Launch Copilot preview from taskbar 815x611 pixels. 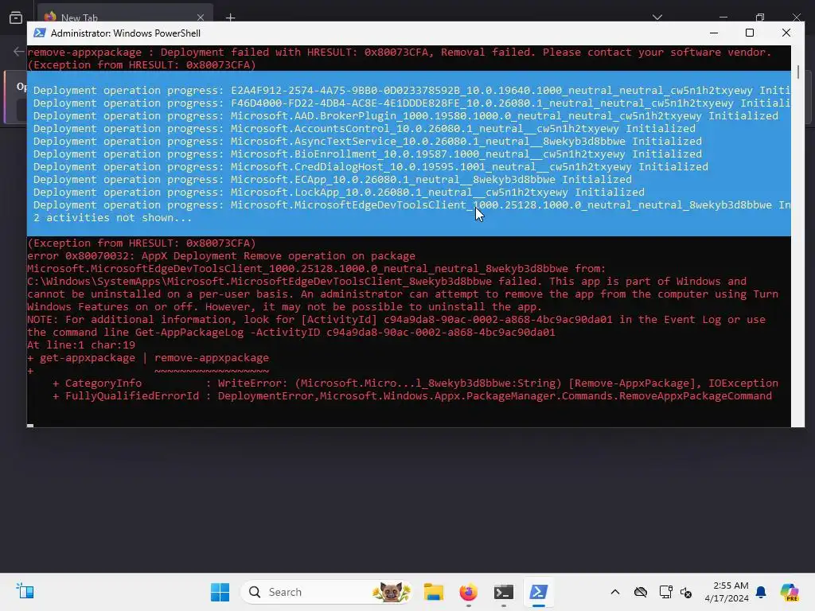(790, 592)
